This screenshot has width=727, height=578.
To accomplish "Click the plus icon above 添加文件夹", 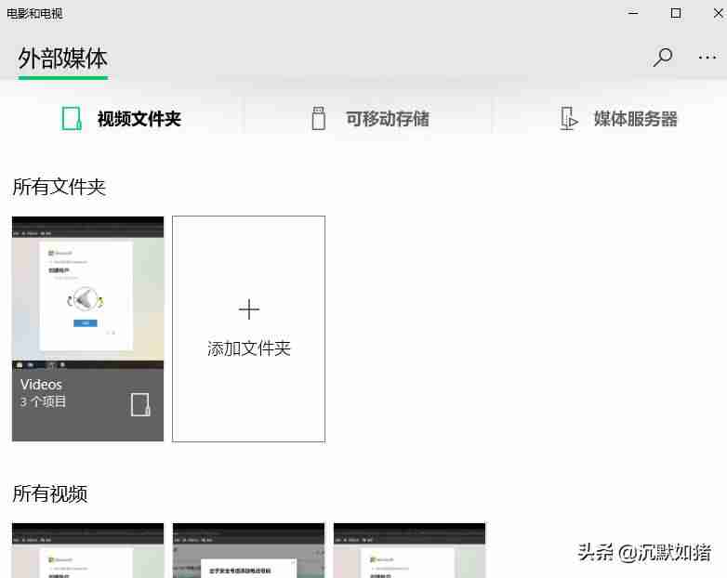I will (249, 309).
